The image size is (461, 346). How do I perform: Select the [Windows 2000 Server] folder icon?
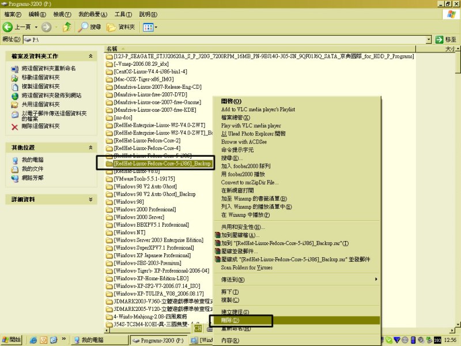click(109, 217)
